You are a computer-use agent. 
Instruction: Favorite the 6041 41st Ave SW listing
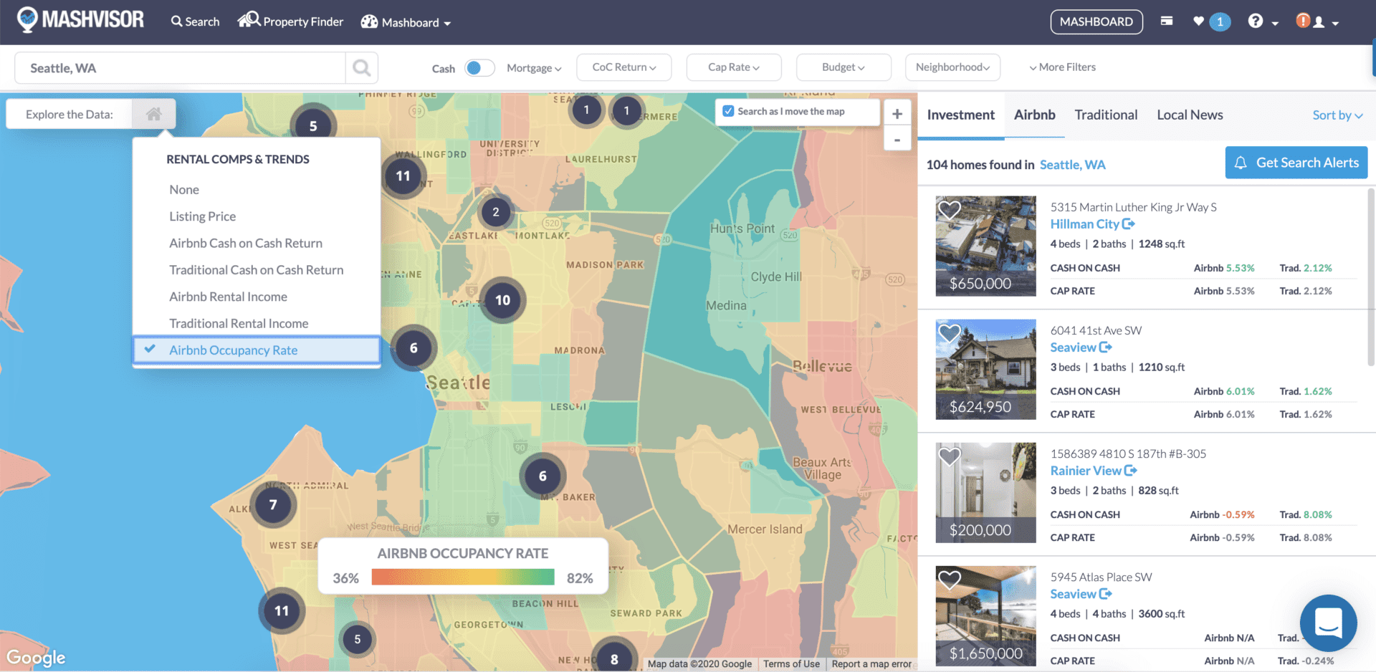950,333
